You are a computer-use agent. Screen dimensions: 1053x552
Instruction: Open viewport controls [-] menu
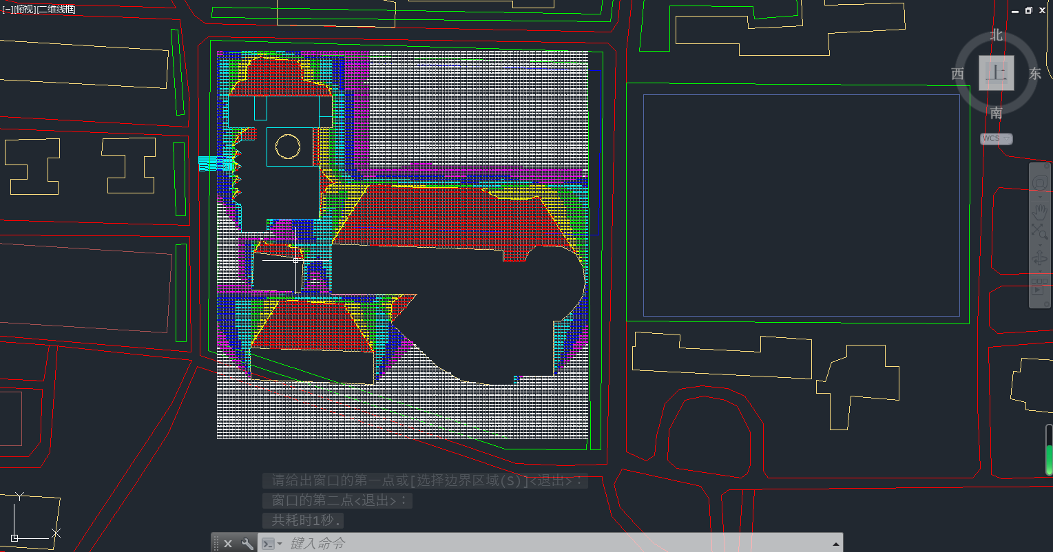coord(8,10)
